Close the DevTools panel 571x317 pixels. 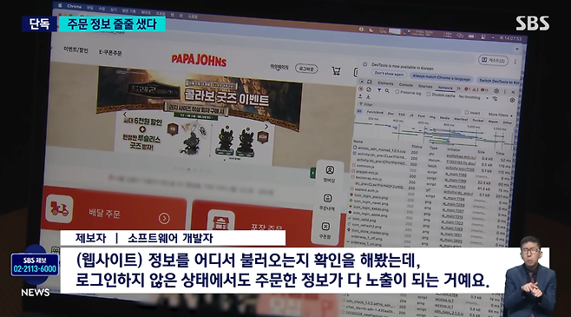[x=513, y=92]
